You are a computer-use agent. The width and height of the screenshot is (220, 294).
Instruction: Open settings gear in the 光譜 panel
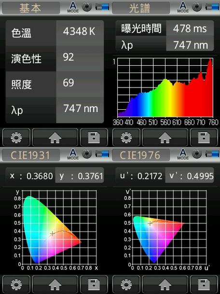pyautogui.click(x=126, y=137)
